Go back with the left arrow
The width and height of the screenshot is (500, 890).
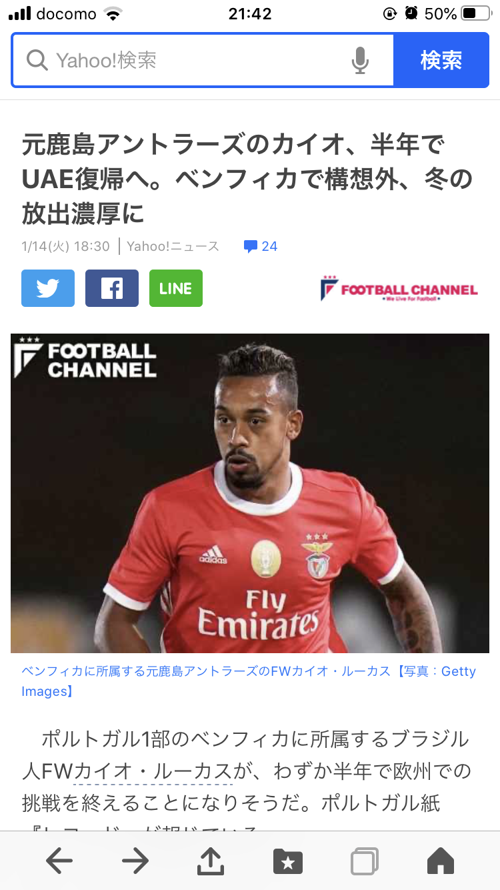point(59,861)
